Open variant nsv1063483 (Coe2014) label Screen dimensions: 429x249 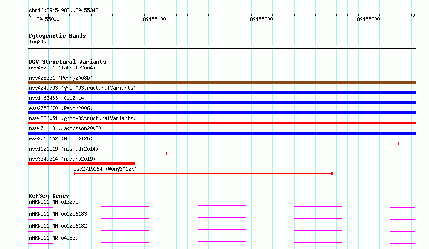coord(58,98)
